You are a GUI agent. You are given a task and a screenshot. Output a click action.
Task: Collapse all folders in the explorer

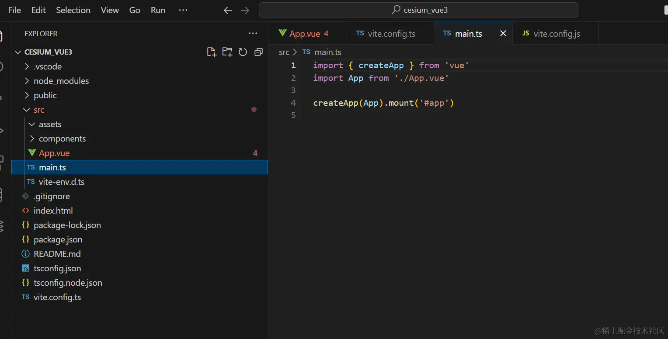258,52
